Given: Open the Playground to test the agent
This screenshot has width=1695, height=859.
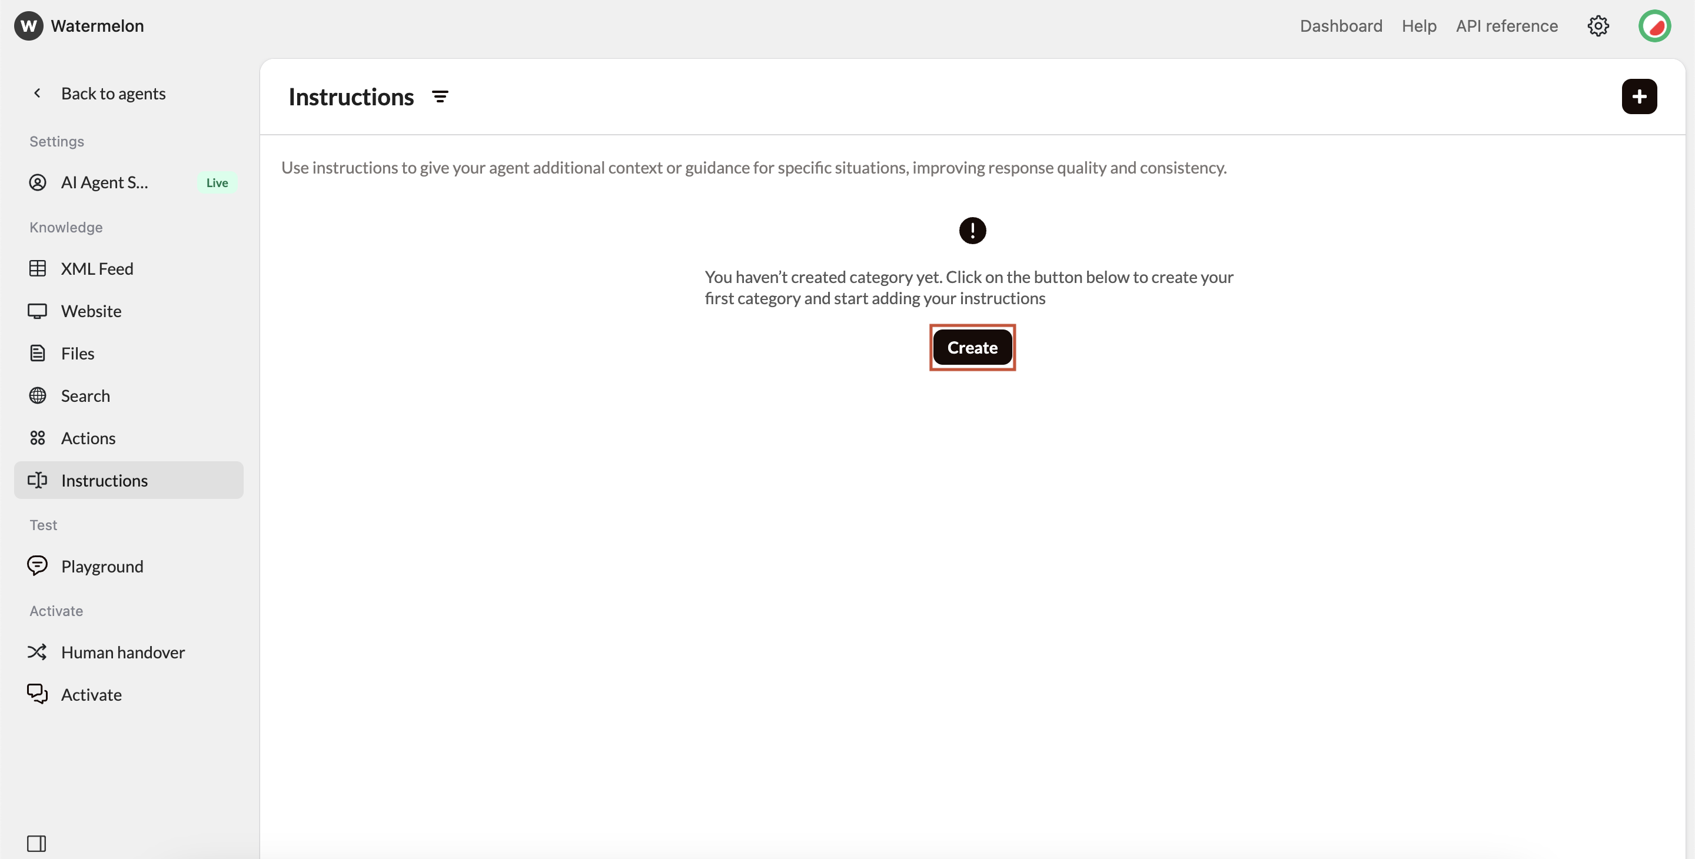Looking at the screenshot, I should (102, 565).
